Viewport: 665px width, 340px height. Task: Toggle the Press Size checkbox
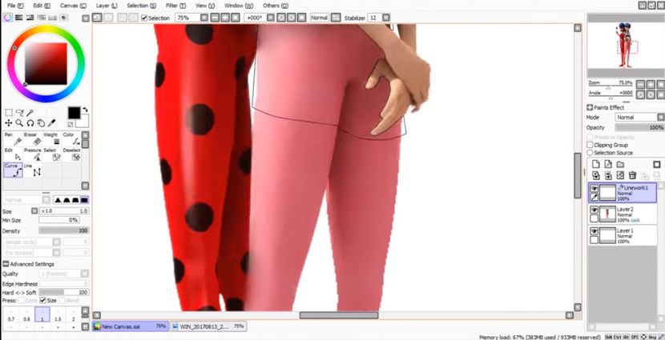pyautogui.click(x=42, y=300)
